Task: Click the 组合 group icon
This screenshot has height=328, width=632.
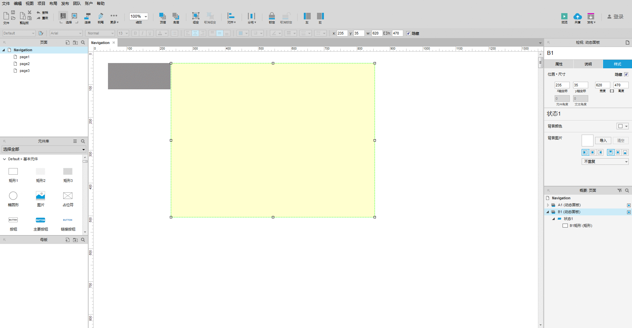Action: [196, 16]
